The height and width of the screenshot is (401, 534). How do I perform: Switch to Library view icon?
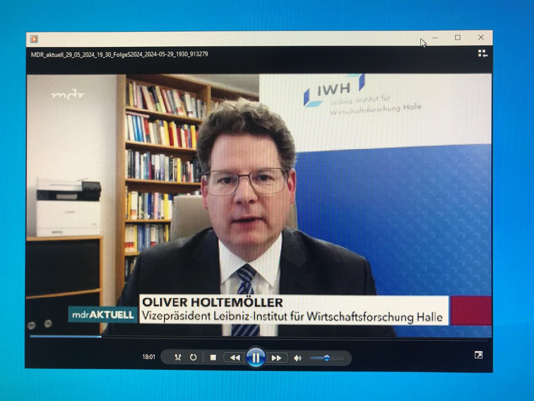483,53
